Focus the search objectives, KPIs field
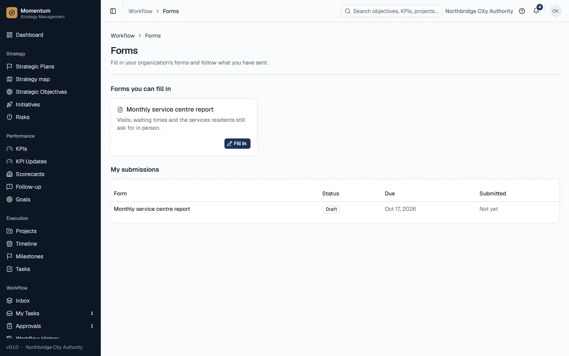Viewport: 569px width, 356px height. [391, 11]
